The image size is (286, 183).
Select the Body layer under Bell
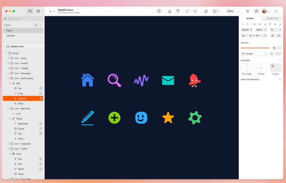coord(23,104)
